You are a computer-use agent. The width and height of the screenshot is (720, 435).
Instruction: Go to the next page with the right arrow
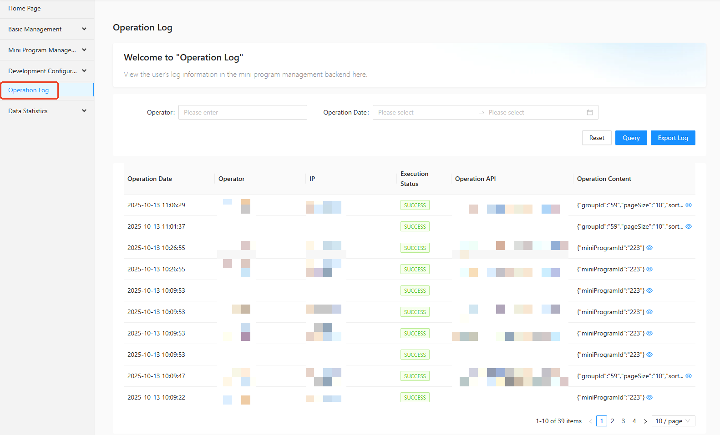tap(645, 421)
